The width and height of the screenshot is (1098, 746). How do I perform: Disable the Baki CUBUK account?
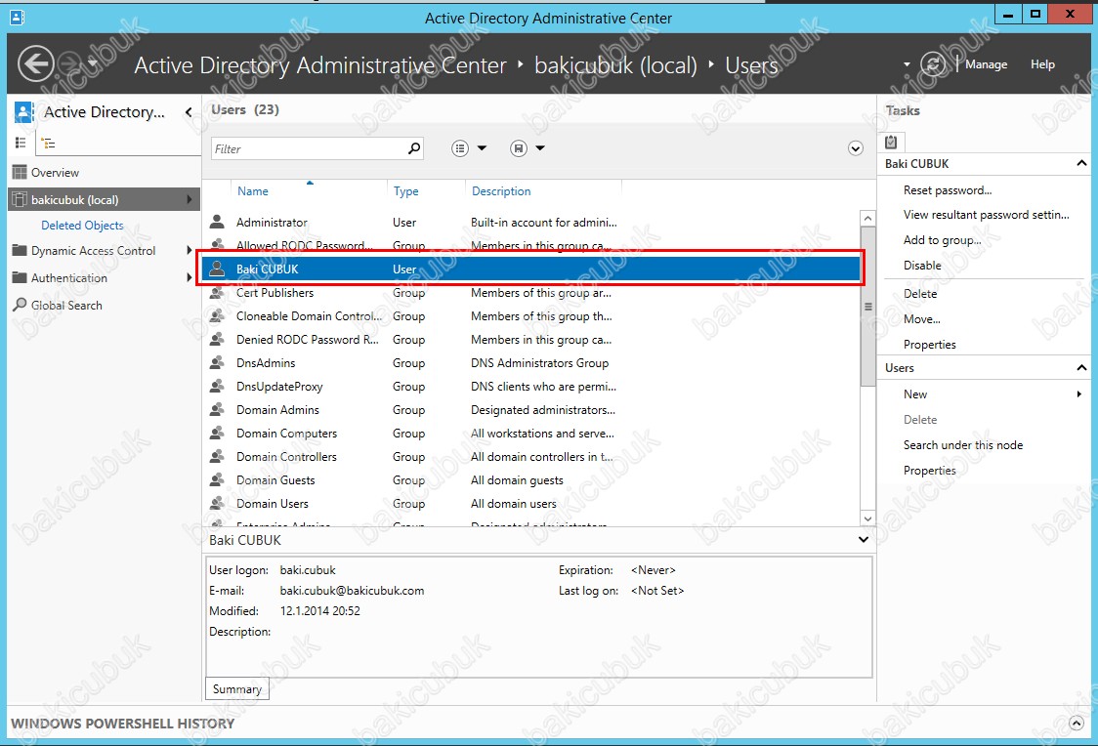tap(922, 266)
